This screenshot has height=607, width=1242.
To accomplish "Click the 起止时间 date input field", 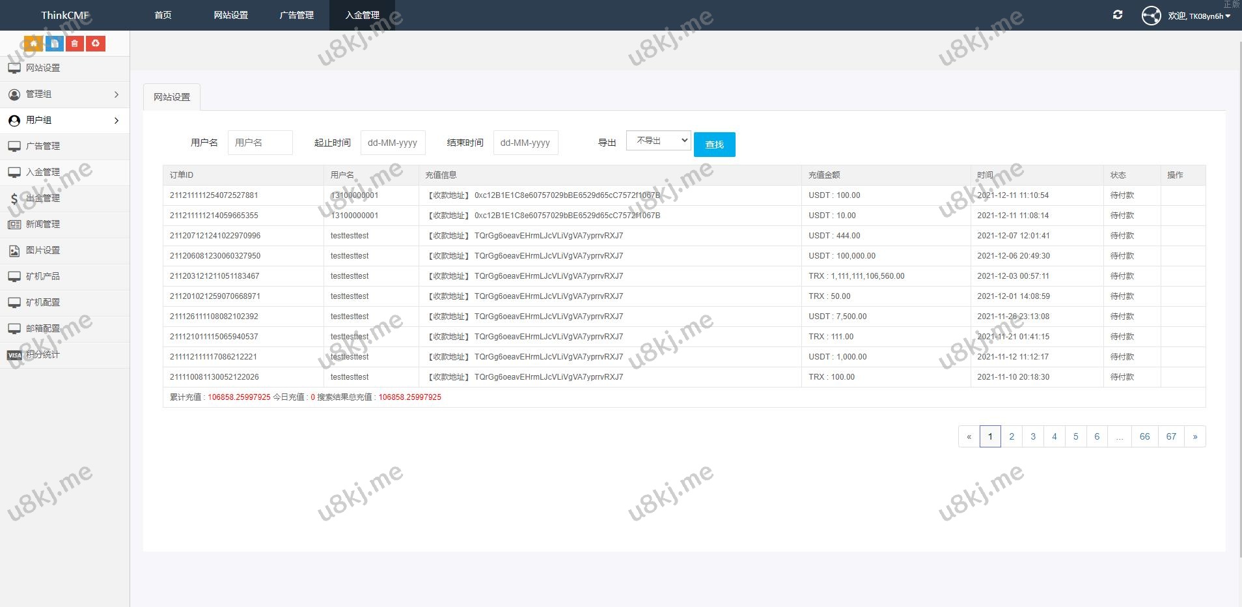I will coord(393,143).
